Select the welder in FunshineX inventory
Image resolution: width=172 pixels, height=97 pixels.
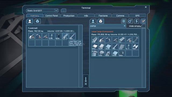pyautogui.click(x=38, y=36)
